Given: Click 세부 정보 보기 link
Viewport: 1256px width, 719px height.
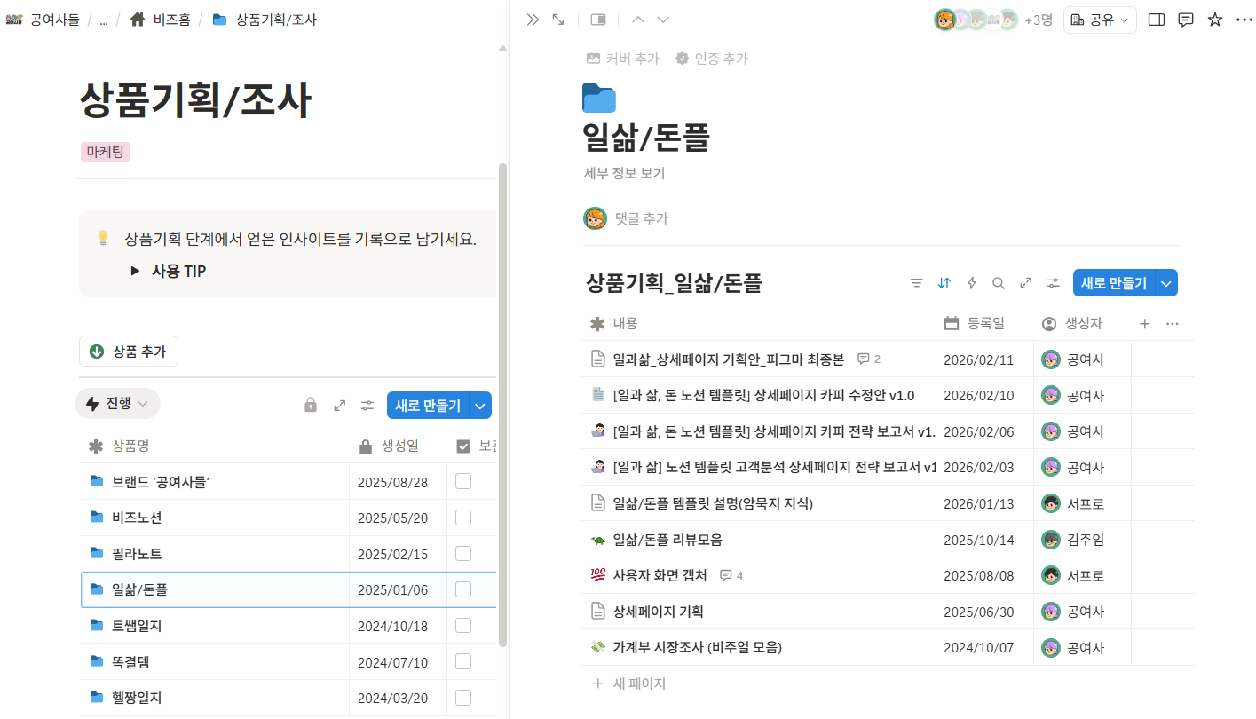Looking at the screenshot, I should coord(624,173).
